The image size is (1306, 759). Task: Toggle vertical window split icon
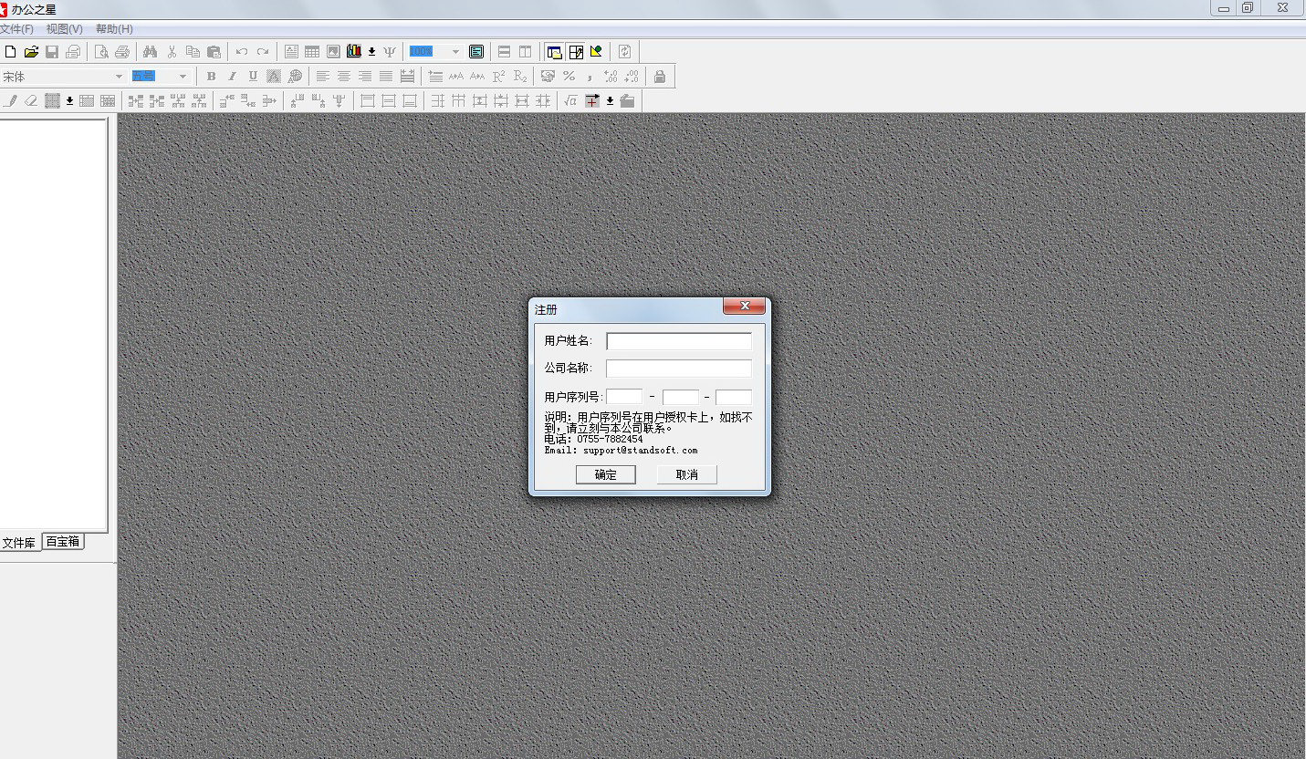click(525, 51)
